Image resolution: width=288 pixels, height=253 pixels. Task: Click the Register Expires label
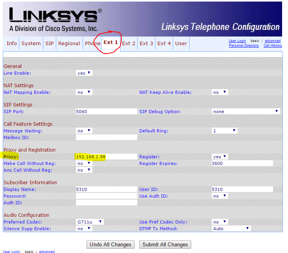pyautogui.click(x=158, y=163)
